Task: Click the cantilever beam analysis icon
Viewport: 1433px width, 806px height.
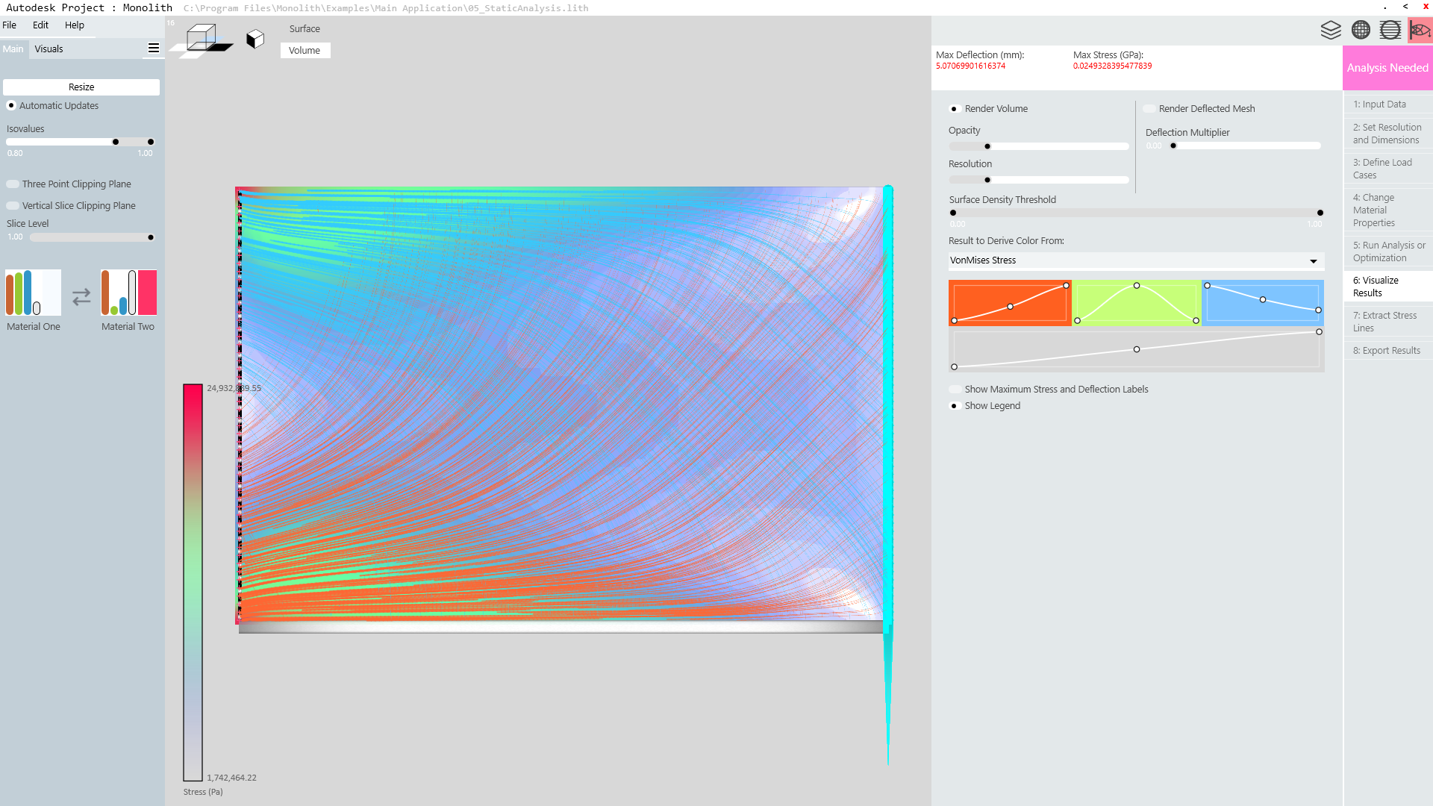Action: click(1420, 30)
